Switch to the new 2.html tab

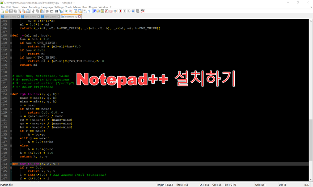tap(51, 17)
